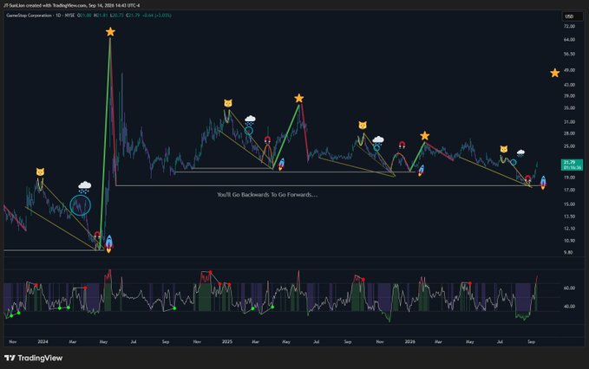589x369 pixels.
Task: Select the star marker beside the 49.00 level
Action: pos(554,73)
